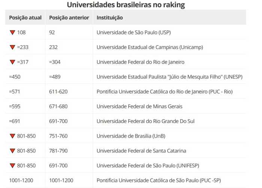
Task: Click the red arrow in the UnB row
Action: [12, 136]
